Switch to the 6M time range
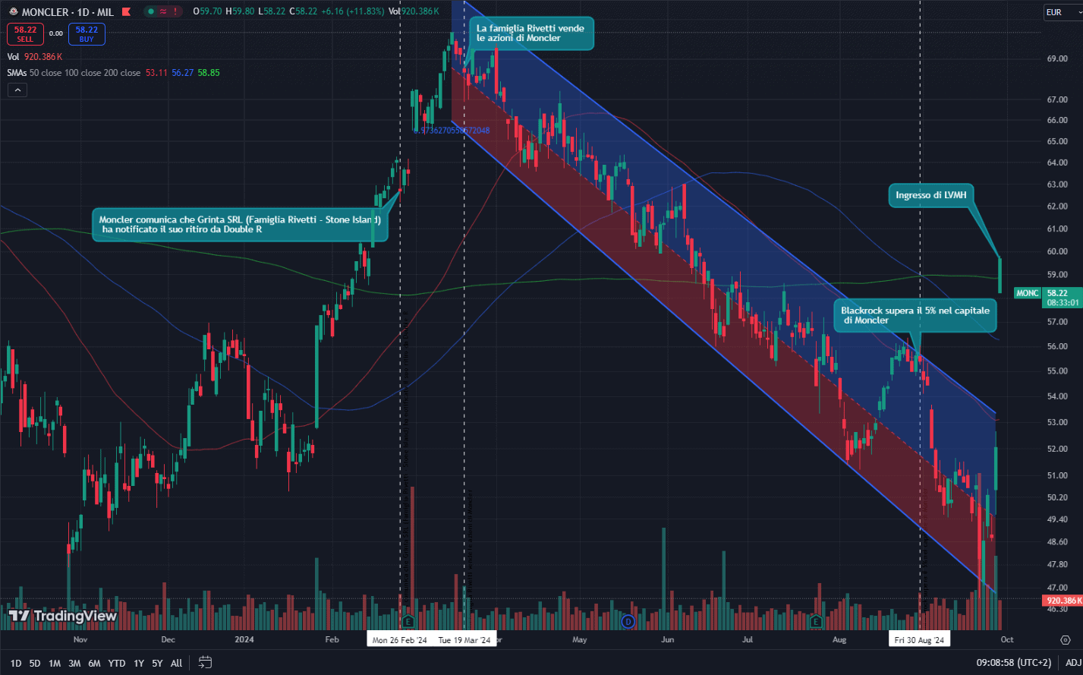This screenshot has width=1083, height=675. pyautogui.click(x=94, y=663)
